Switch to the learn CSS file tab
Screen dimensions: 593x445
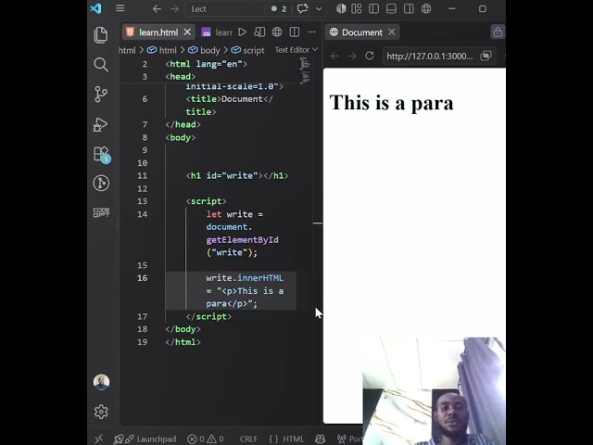point(217,32)
